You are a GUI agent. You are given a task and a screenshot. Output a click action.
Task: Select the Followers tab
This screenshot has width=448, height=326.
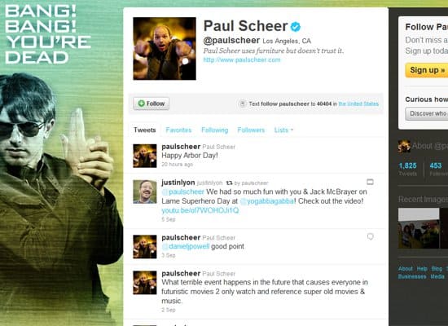[x=251, y=130]
